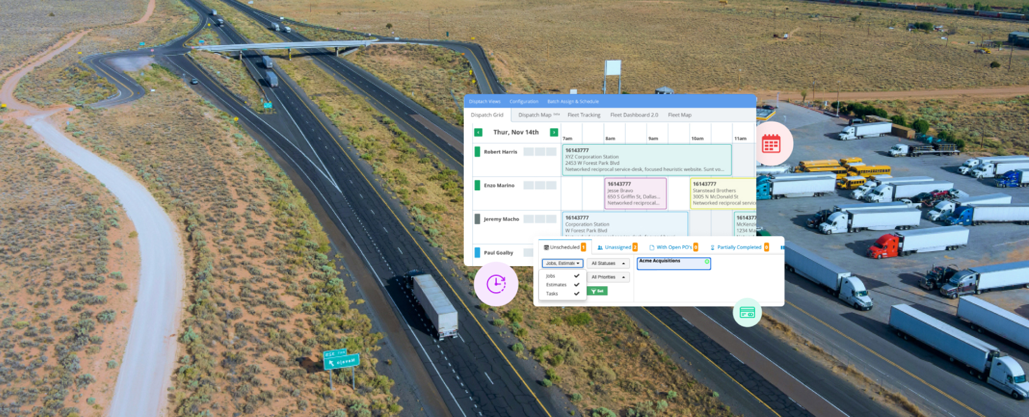Go to previous day with left green arrow

[x=478, y=132]
